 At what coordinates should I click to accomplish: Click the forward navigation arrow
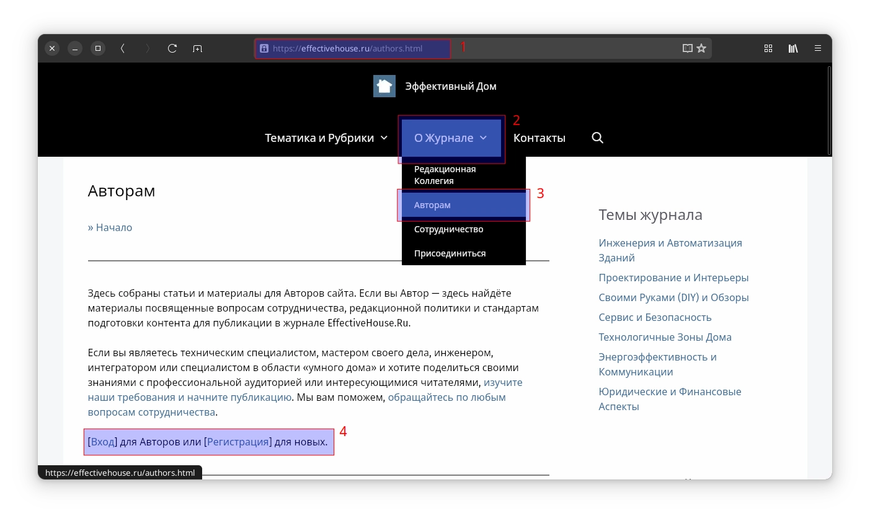[x=148, y=48]
